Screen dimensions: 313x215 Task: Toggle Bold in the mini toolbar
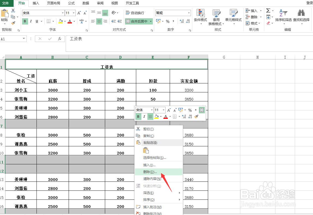pos(138,117)
